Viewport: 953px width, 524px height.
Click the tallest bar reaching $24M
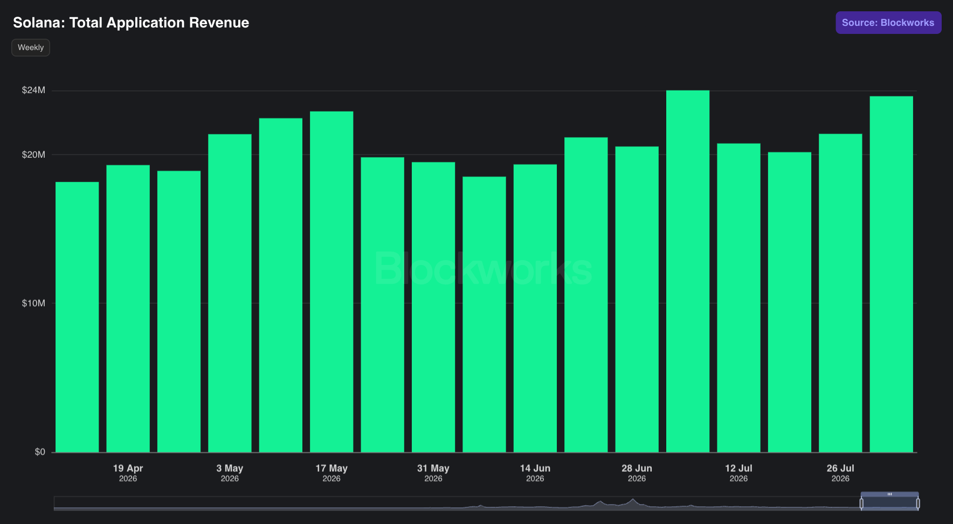click(688, 271)
